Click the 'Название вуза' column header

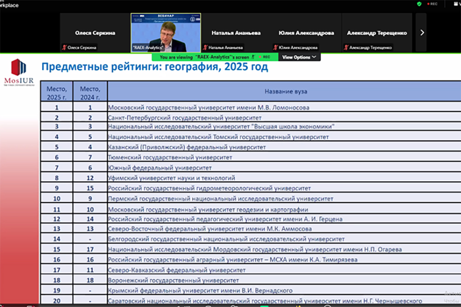[286, 91]
